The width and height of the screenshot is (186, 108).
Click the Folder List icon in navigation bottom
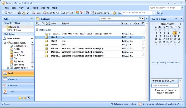click(24, 98)
